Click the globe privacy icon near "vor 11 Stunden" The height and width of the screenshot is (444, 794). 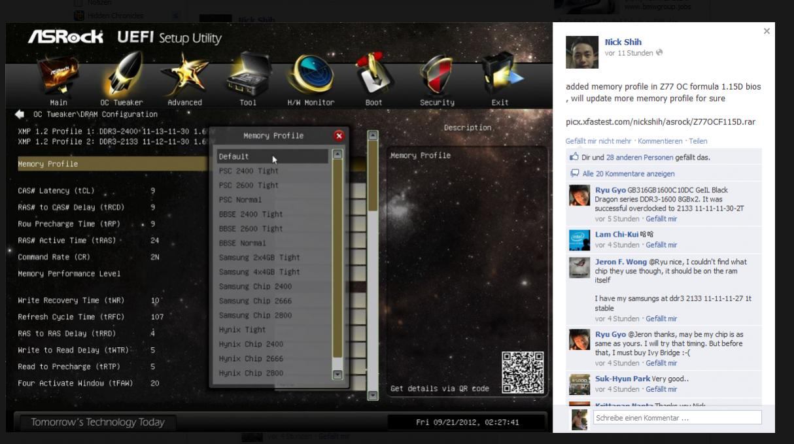pyautogui.click(x=659, y=53)
